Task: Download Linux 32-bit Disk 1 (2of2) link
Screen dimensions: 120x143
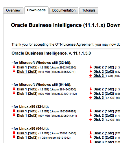Action: tap(27, 116)
